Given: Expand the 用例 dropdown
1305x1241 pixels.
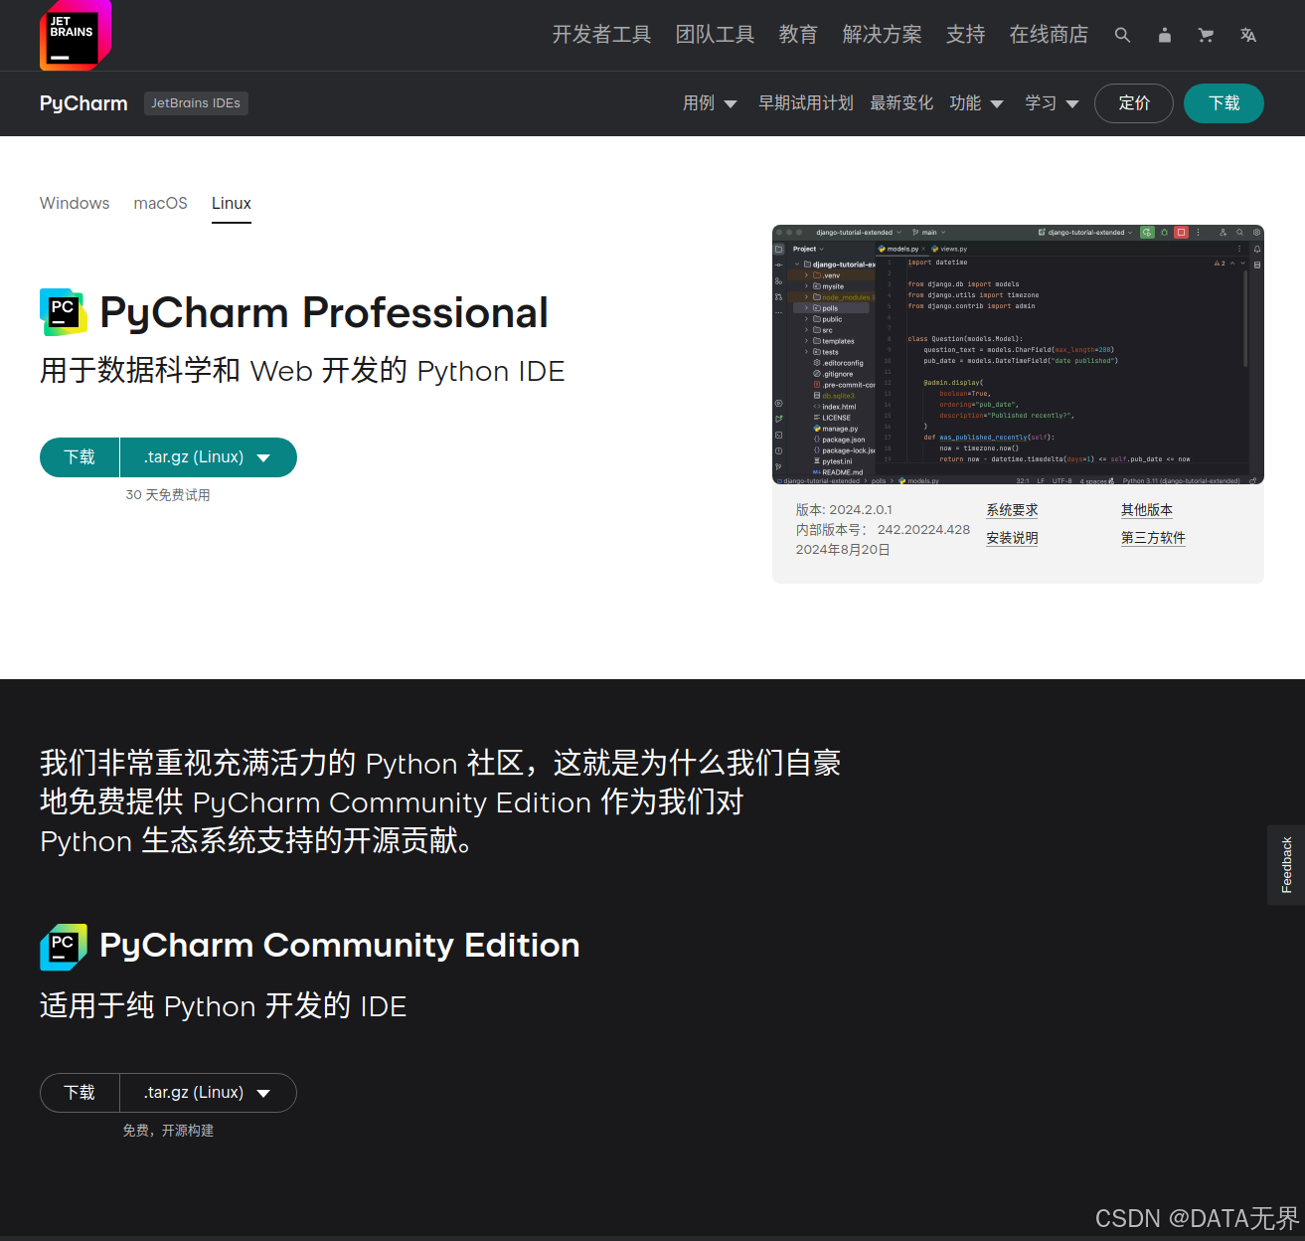Looking at the screenshot, I should click(710, 103).
